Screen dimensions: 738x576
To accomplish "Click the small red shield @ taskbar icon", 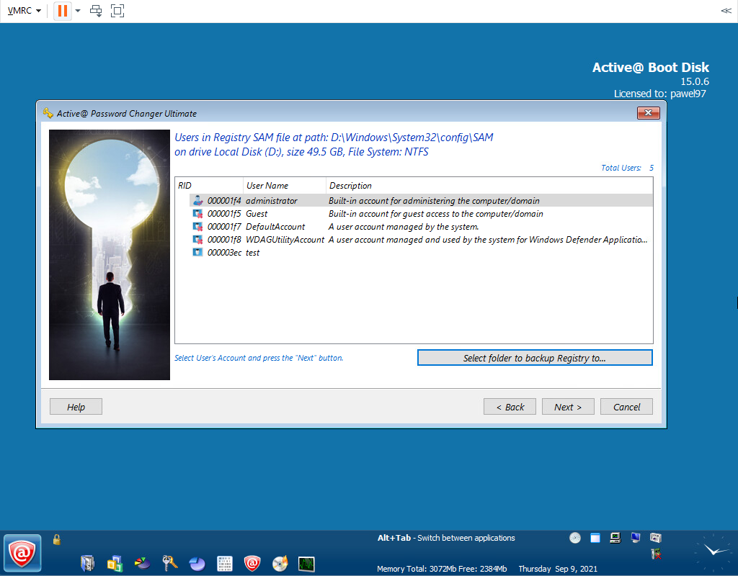I will [x=252, y=563].
